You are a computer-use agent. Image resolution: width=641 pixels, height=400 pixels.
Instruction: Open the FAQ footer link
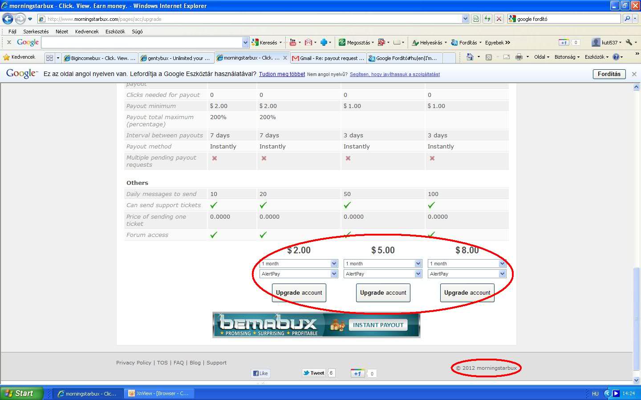pos(179,363)
